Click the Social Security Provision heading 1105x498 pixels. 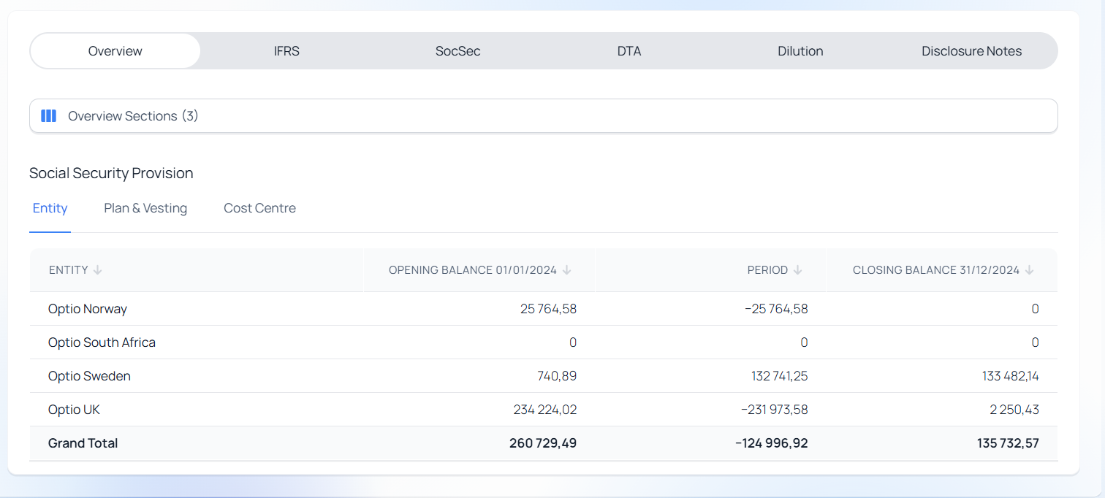(111, 173)
